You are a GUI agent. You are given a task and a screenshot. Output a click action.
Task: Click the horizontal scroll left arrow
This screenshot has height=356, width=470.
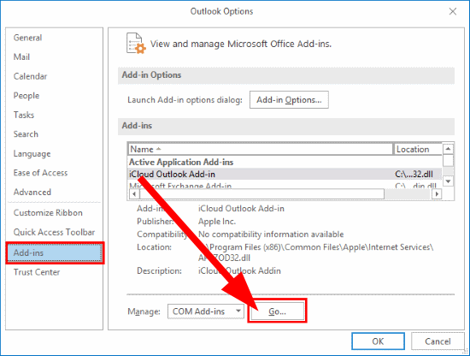point(134,194)
